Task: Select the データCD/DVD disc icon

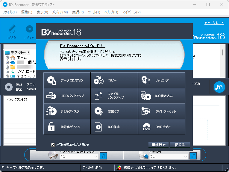Action: tap(51, 80)
